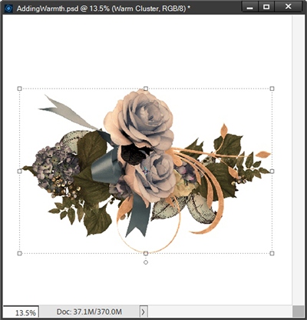
Task: Click the top-center transform handle
Action: point(146,88)
